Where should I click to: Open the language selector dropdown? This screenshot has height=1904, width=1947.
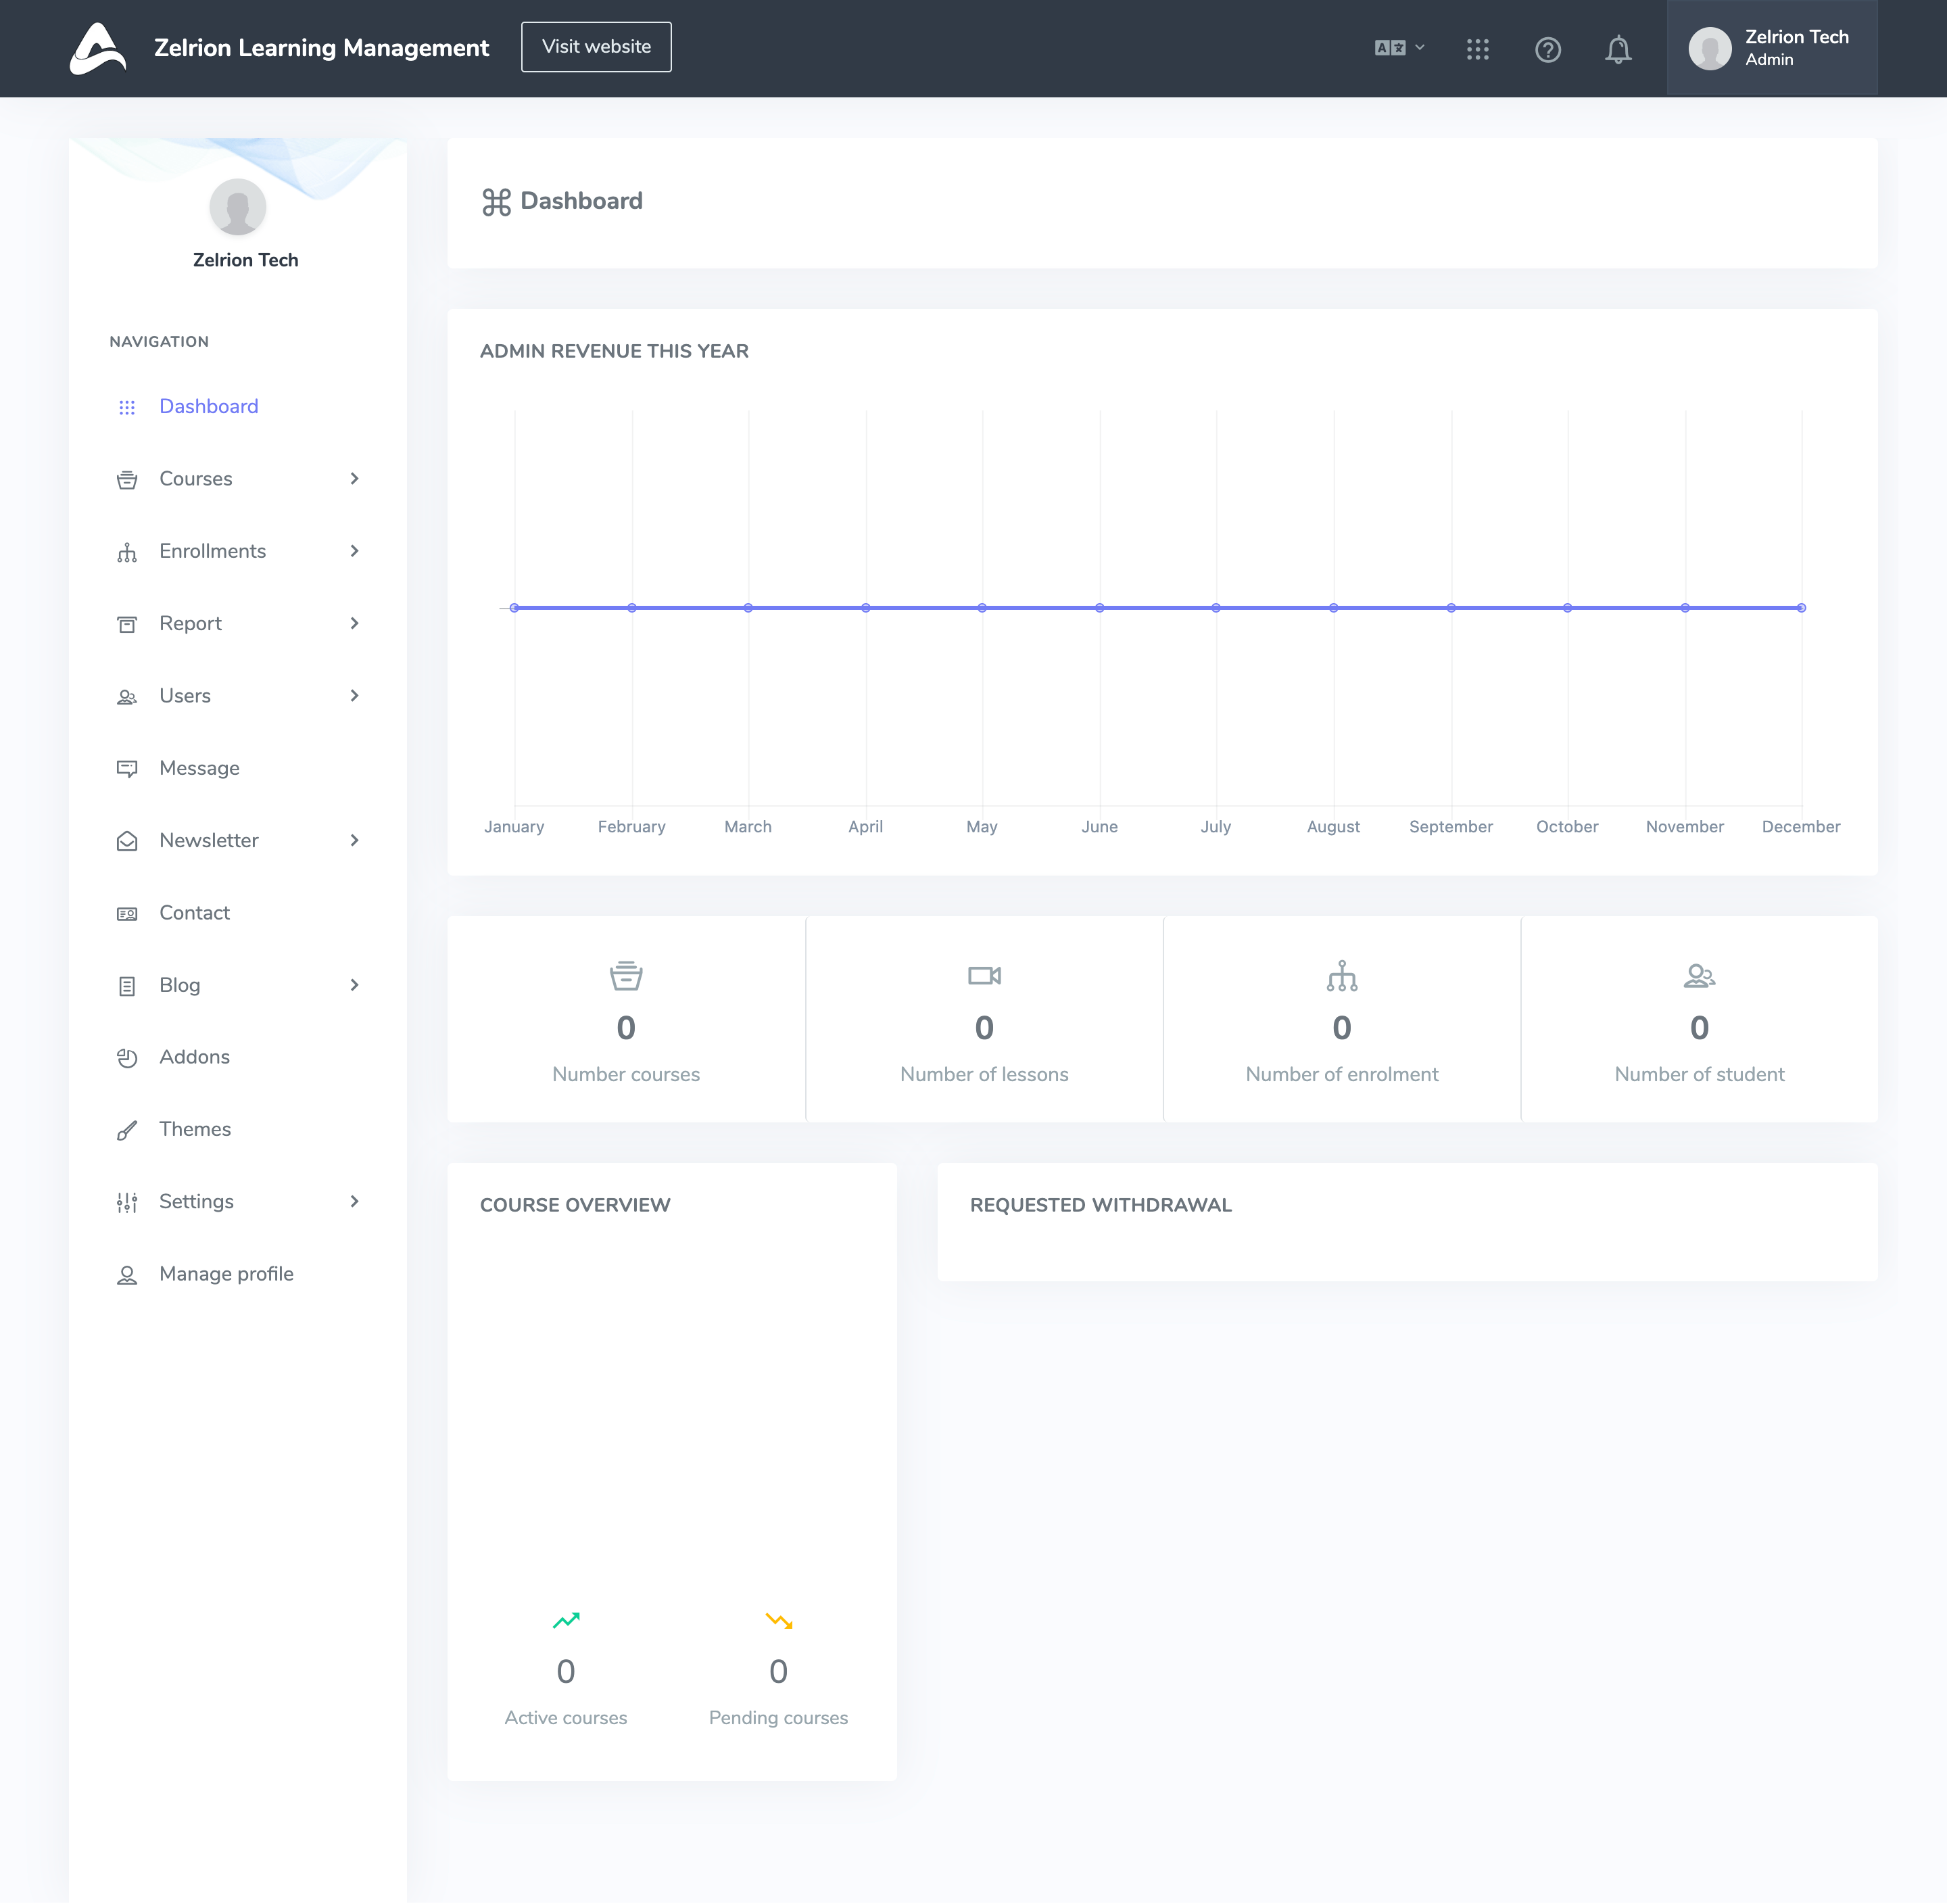[1398, 48]
